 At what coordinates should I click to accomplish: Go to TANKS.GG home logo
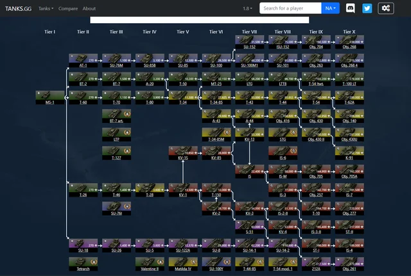(19, 8)
